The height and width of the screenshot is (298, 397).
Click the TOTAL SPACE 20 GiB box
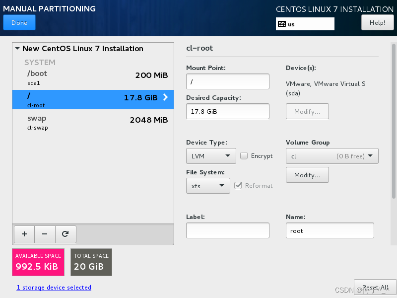click(91, 262)
